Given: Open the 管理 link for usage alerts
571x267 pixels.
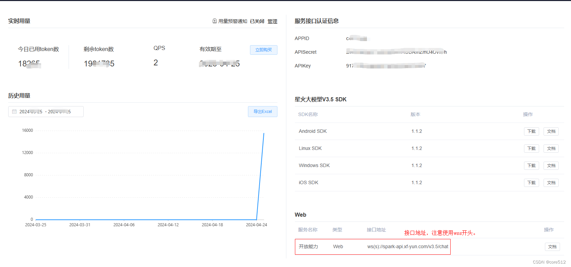Looking at the screenshot, I should [272, 21].
